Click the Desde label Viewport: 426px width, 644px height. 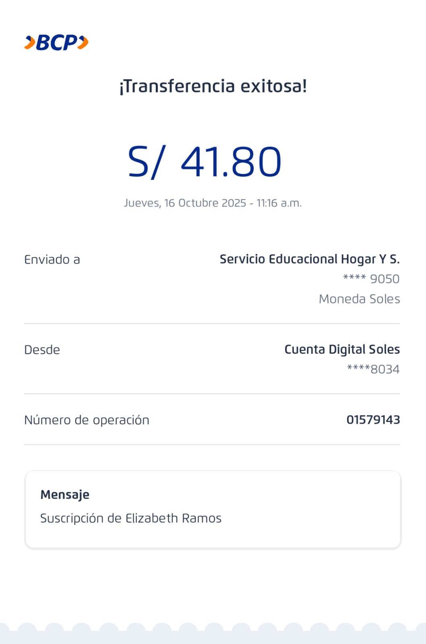pyautogui.click(x=42, y=350)
